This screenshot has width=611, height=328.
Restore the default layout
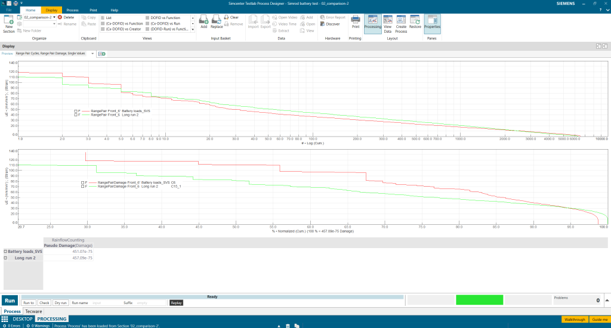coord(415,22)
